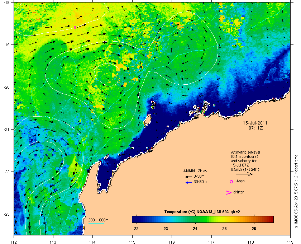
Task: Click the latitude axis label -20
Action: coord(7,87)
